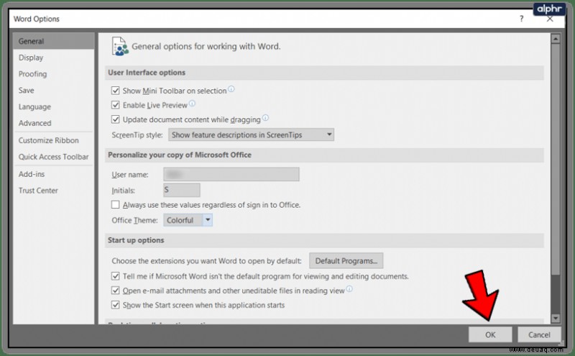The width and height of the screenshot is (575, 356).
Task: Switch to the Proofing category
Action: [32, 74]
